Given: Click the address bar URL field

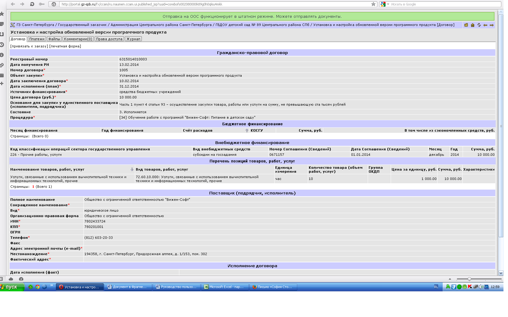Looking at the screenshot, I should point(215,4).
